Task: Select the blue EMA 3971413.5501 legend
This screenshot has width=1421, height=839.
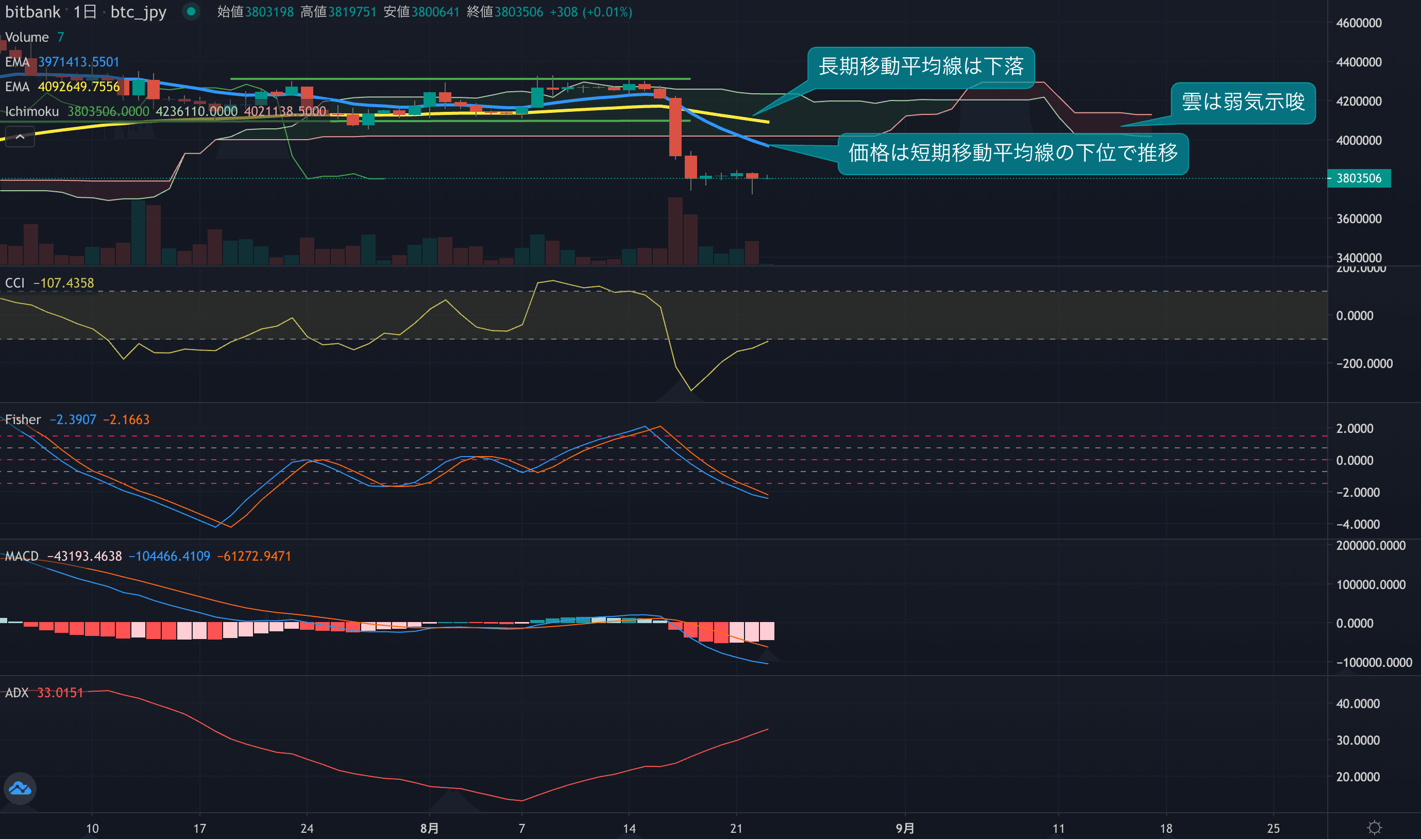Action: pyautogui.click(x=62, y=62)
